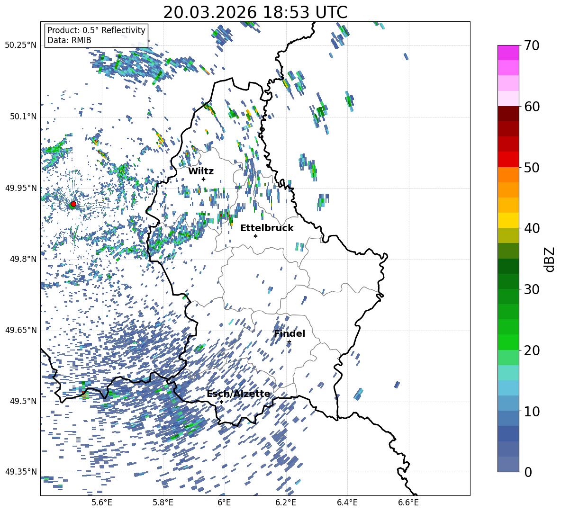The width and height of the screenshot is (561, 512).
Task: Click the Ettelbruck station cross marker
Action: tap(255, 236)
